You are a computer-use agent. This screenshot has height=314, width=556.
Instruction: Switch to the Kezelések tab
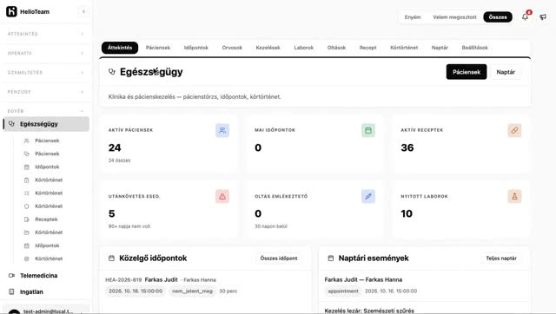(268, 48)
